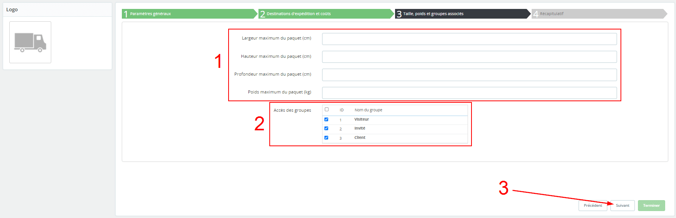
Task: Click the Client group name
Action: coord(360,138)
